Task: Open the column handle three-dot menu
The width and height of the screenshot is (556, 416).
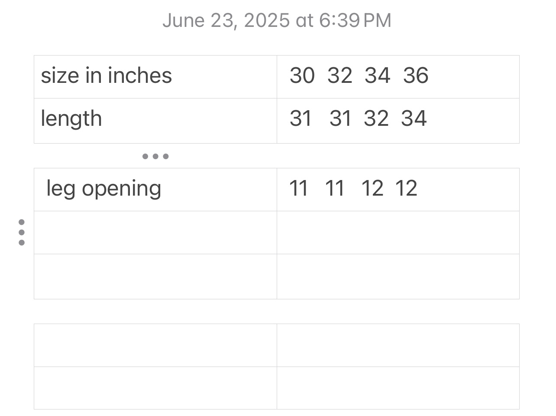Action: click(155, 156)
